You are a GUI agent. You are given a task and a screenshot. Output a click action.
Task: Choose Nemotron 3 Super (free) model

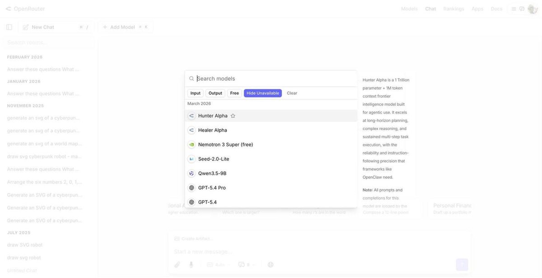pos(271,145)
